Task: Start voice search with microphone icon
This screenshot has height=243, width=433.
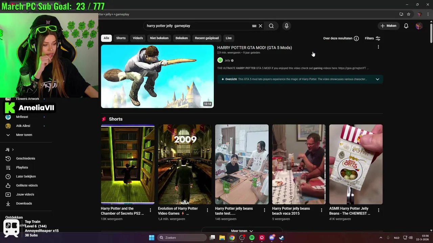Action: 287,26
